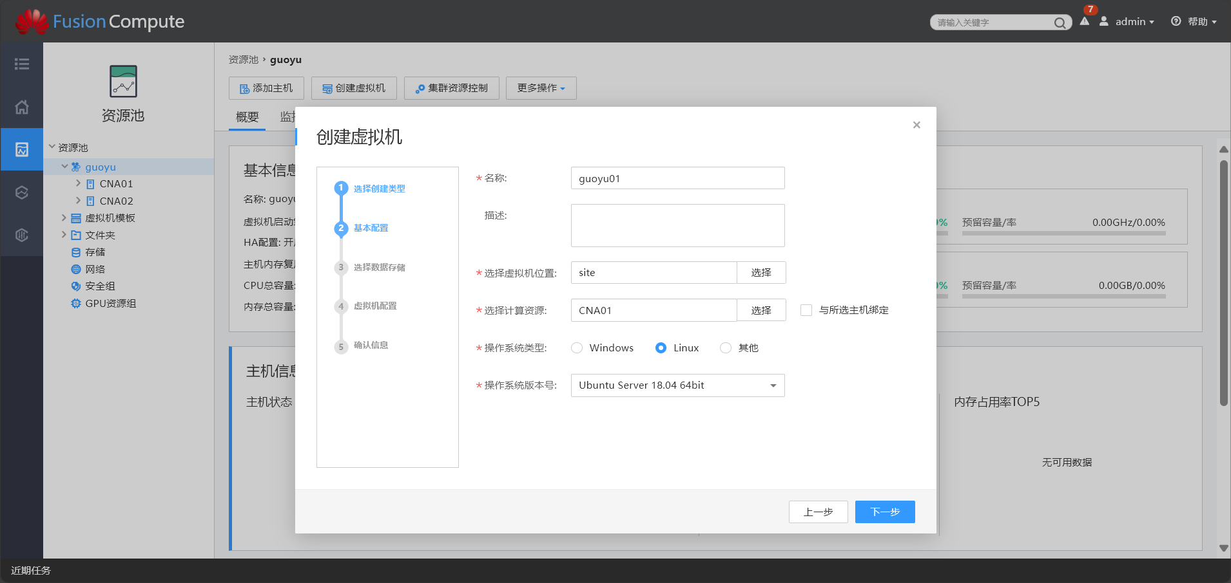Open the 帮助 dropdown menu
The width and height of the screenshot is (1231, 583).
click(x=1202, y=21)
